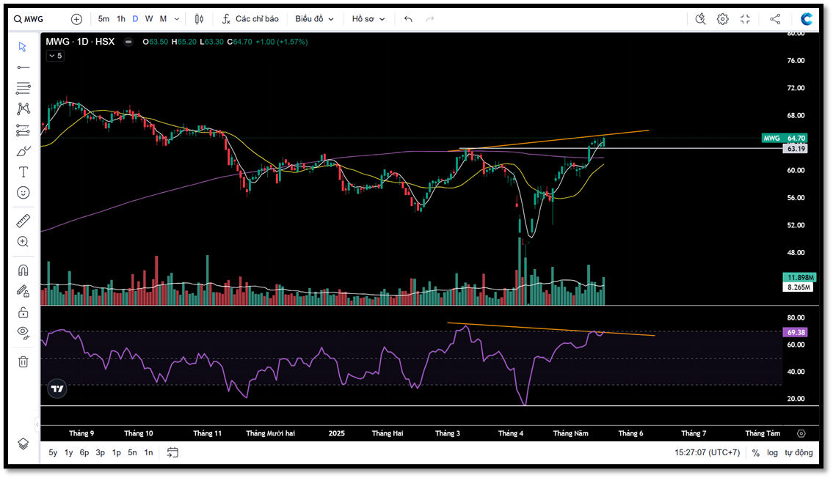Hide all drawings with eye icon
Screen dimensions: 833x478
23,332
